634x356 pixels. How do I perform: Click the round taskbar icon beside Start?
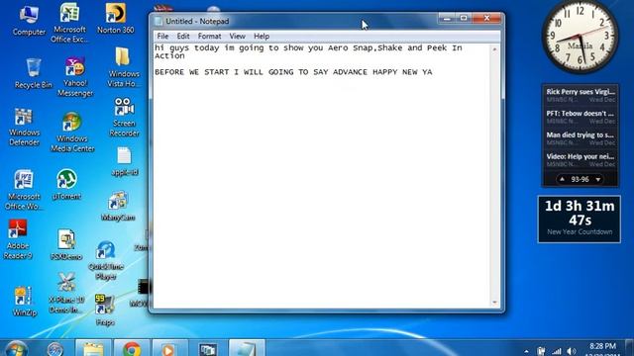click(55, 349)
